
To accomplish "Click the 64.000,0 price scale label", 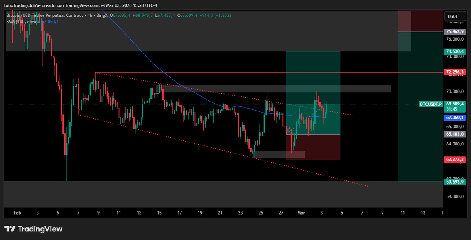I will pos(455,144).
